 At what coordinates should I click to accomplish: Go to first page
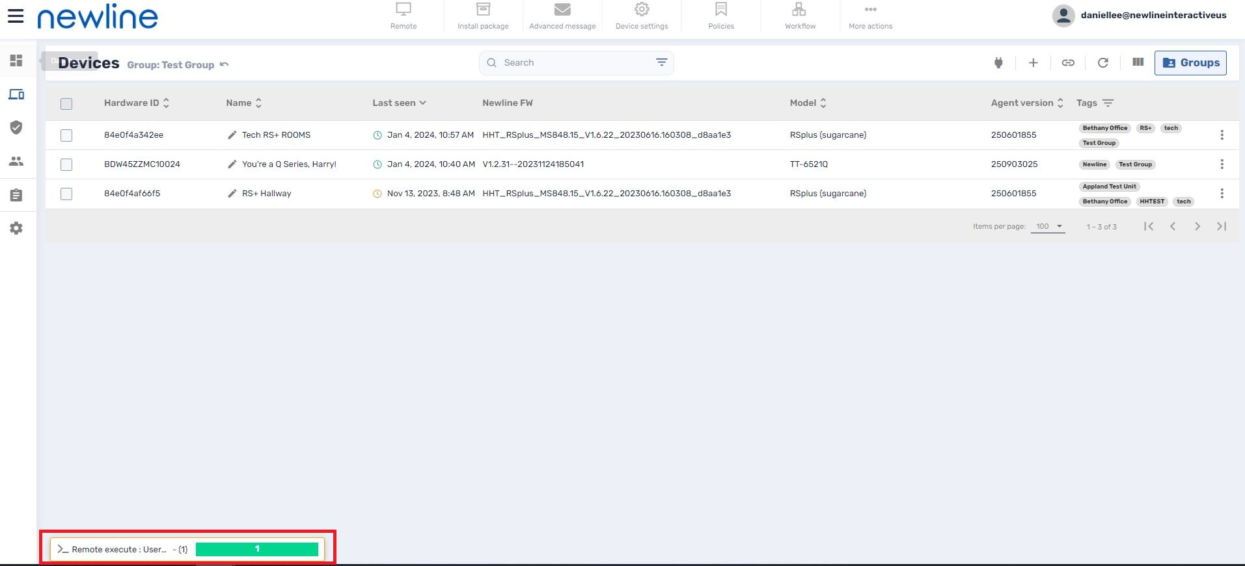[x=1149, y=226]
